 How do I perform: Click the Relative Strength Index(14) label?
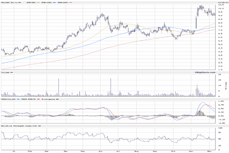tap(19, 126)
